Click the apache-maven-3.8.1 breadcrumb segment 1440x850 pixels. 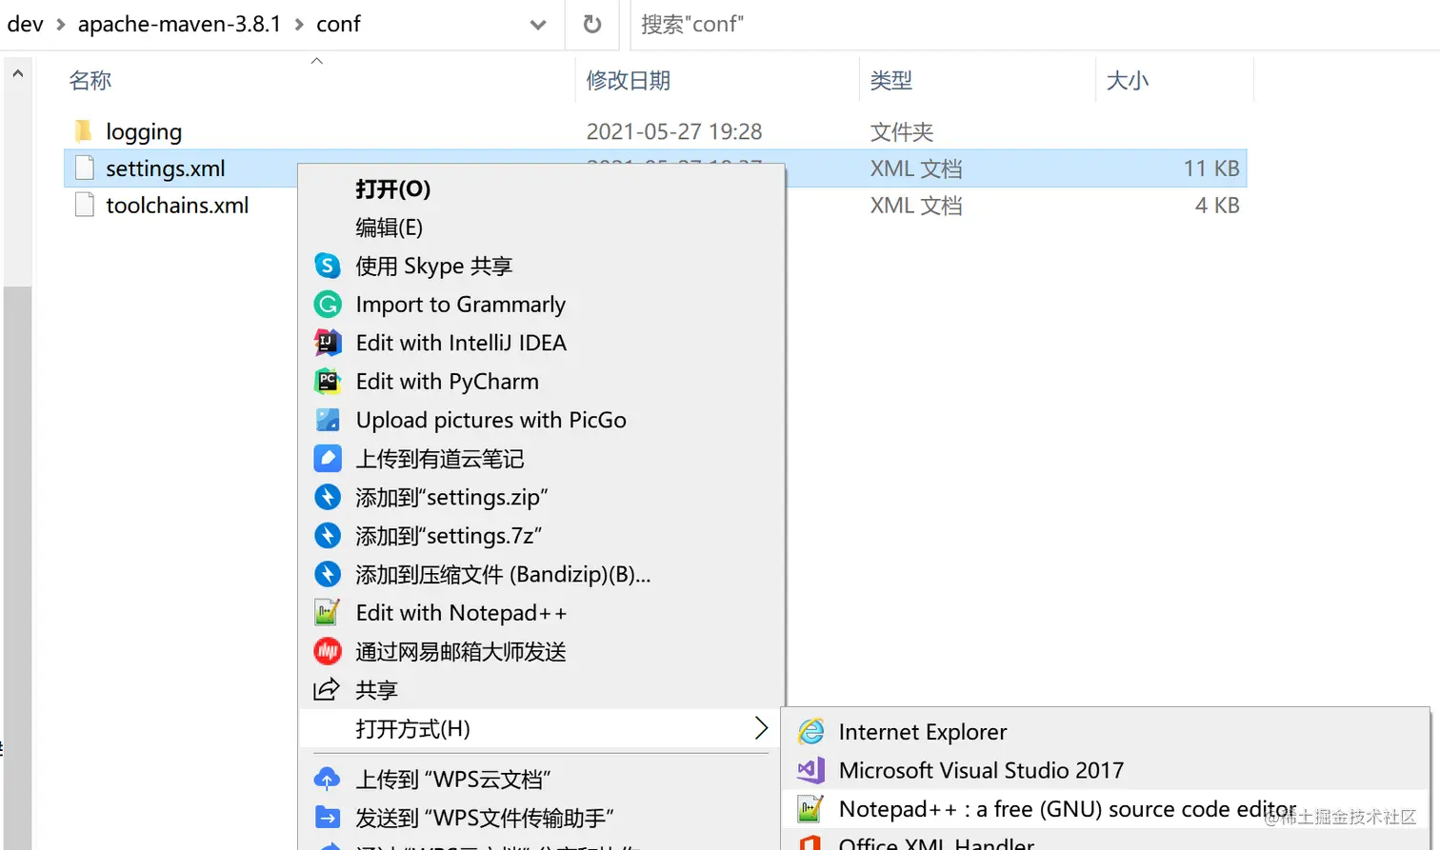tap(179, 24)
